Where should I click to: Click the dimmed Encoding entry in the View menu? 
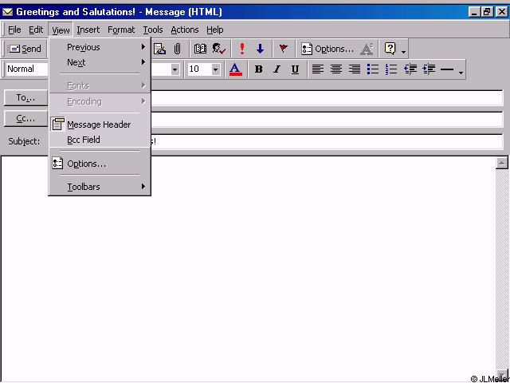point(100,101)
